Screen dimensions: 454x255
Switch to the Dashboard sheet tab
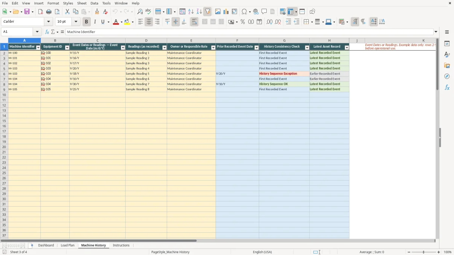(46, 246)
